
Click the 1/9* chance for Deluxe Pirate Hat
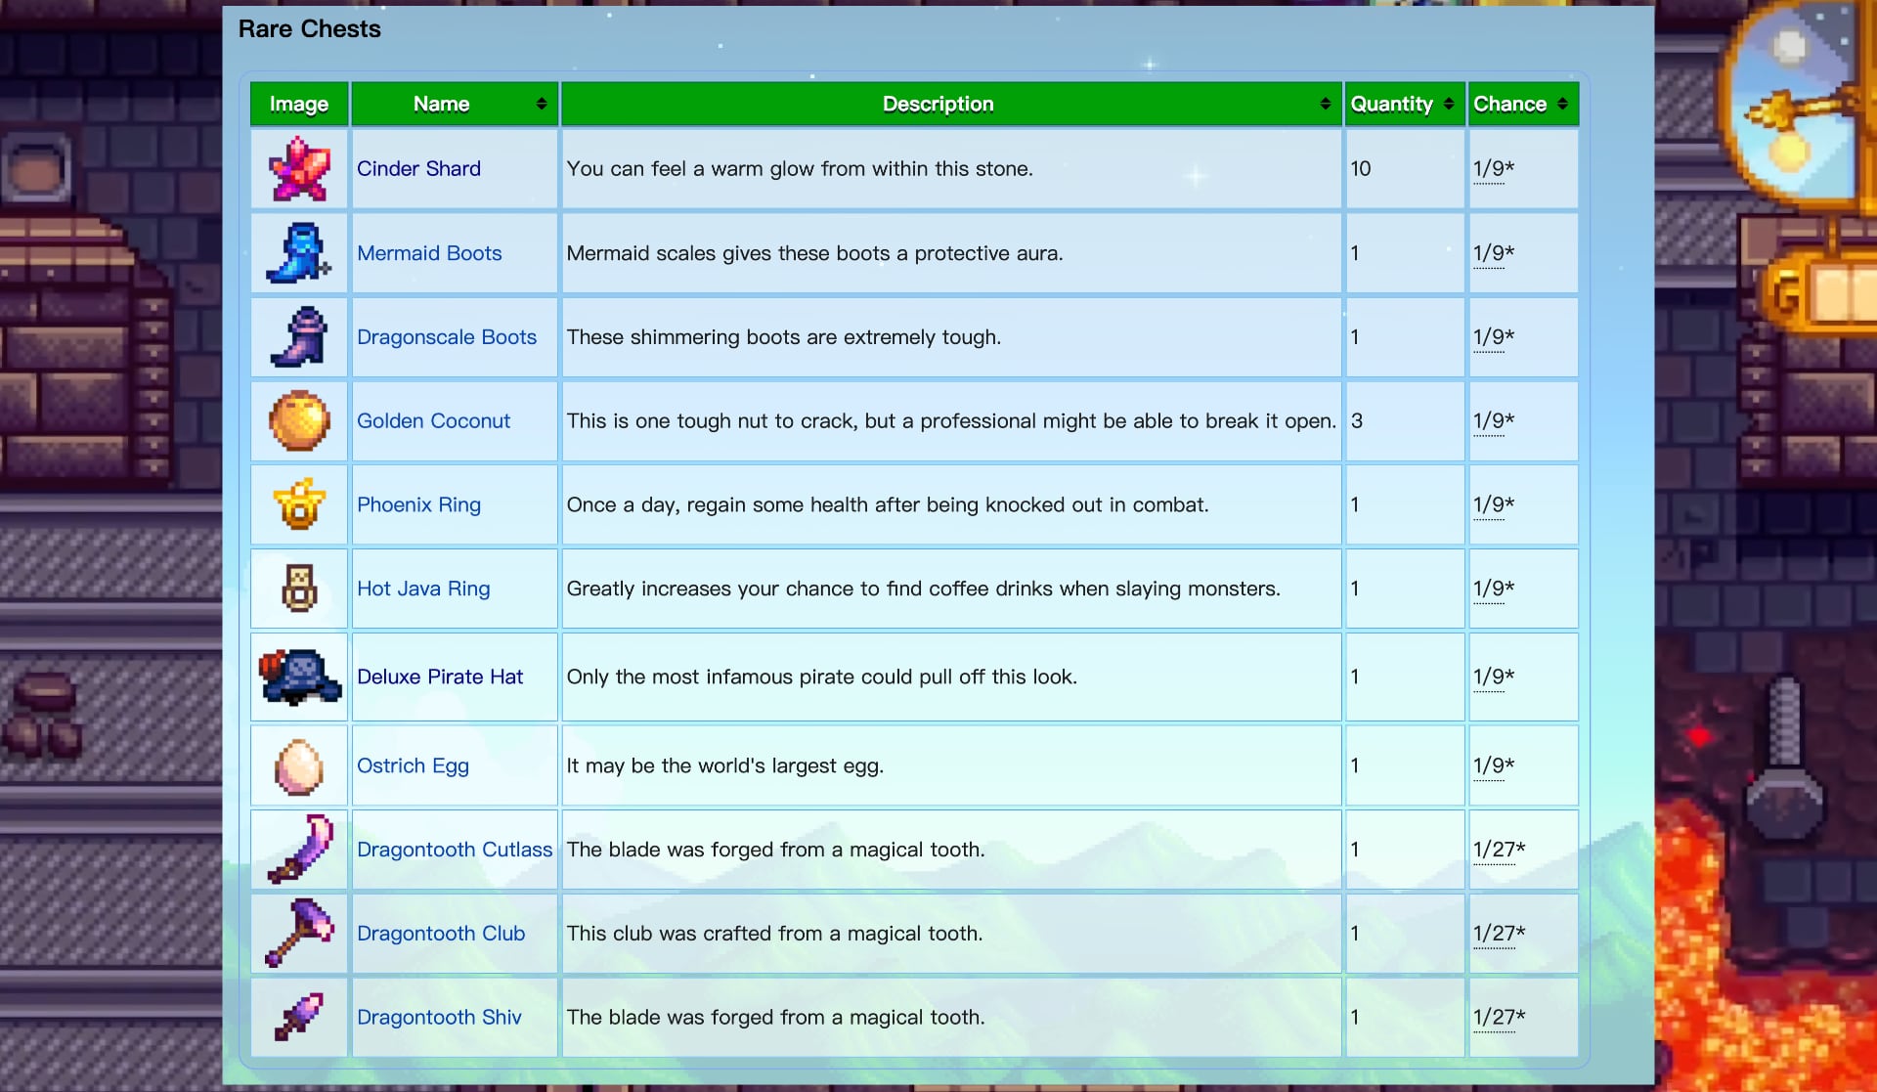pos(1494,677)
